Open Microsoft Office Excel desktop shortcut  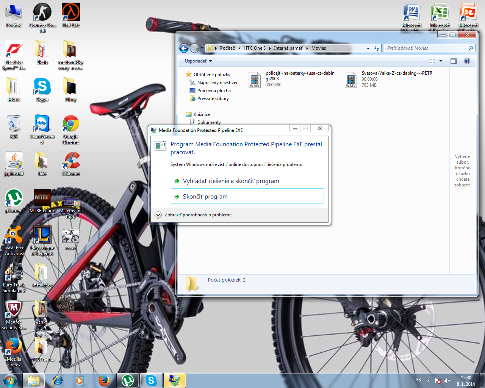[440, 17]
